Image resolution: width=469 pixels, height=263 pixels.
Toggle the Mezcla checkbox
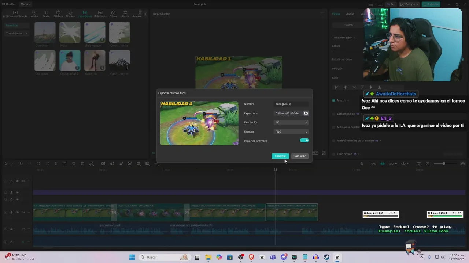334,100
